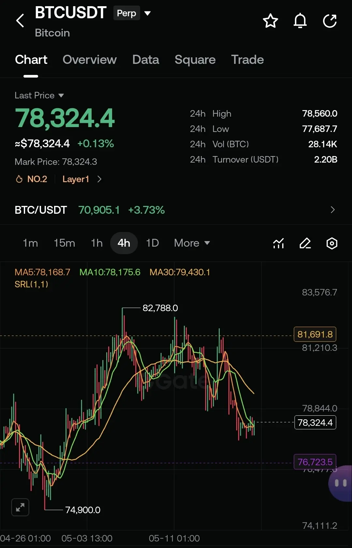Screen dimensions: 352x548
Task: Tap BTC/USDT spot pair label
Action: coord(41,210)
